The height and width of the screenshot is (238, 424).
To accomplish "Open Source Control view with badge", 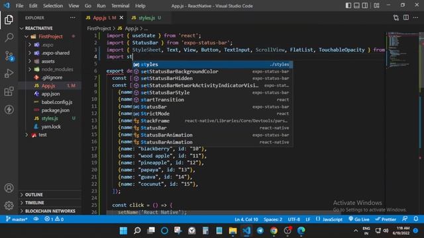I will (x=9, y=56).
